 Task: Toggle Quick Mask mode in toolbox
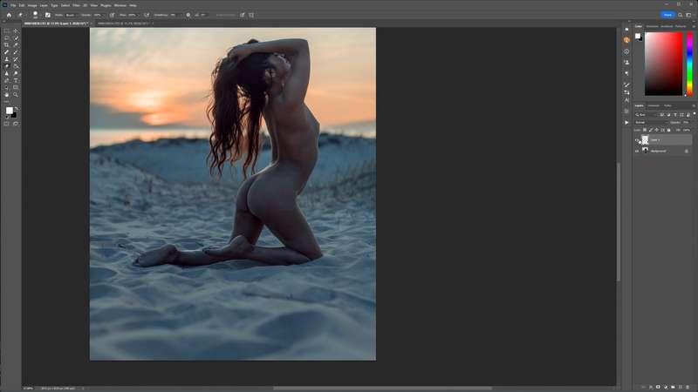click(x=7, y=124)
